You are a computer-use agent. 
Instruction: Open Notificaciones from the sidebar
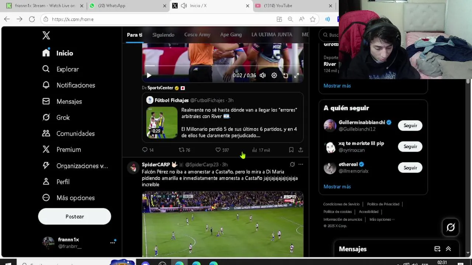click(69, 85)
